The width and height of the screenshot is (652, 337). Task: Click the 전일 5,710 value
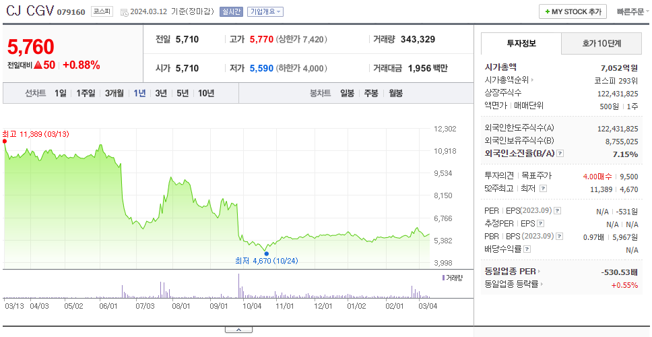187,40
